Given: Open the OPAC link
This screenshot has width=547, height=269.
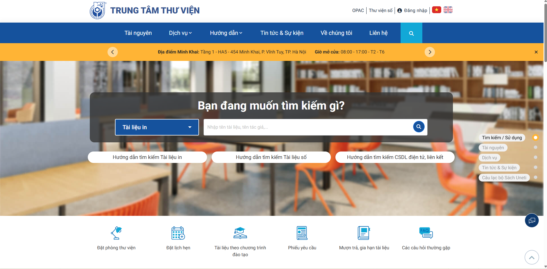Looking at the screenshot, I should click(358, 11).
